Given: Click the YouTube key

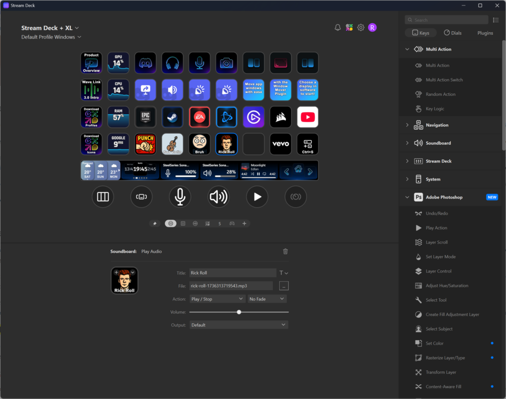Looking at the screenshot, I should [x=307, y=117].
